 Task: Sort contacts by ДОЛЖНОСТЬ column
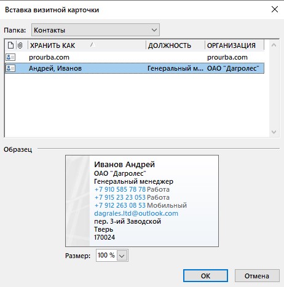(x=175, y=45)
